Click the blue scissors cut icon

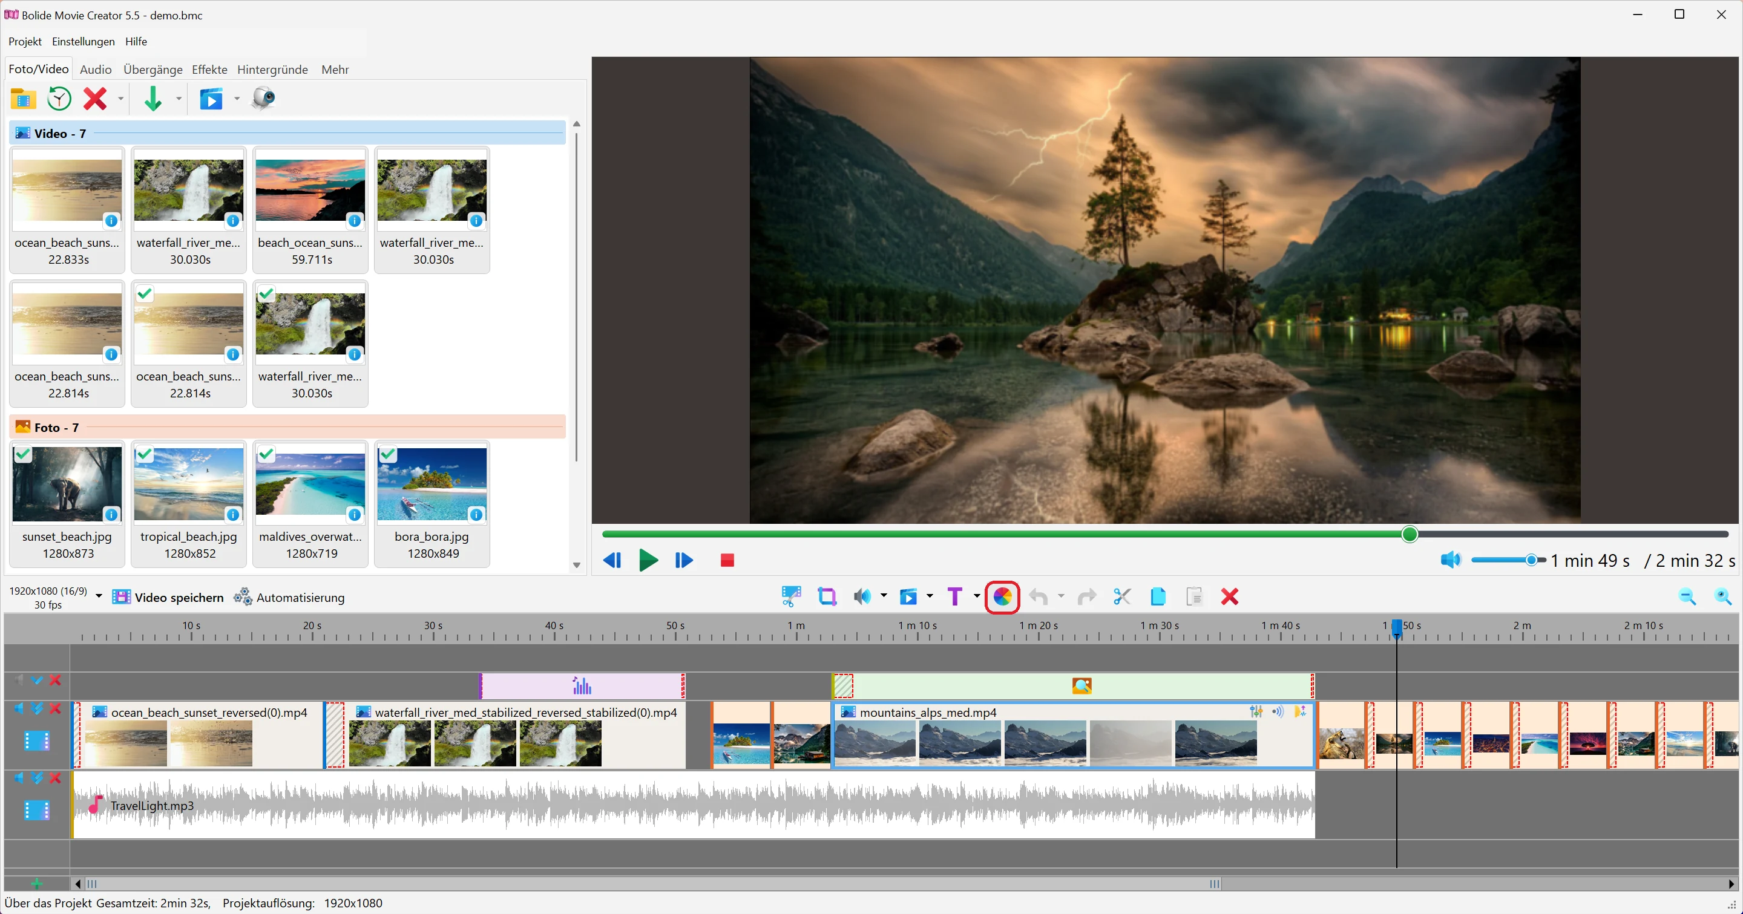click(1122, 596)
